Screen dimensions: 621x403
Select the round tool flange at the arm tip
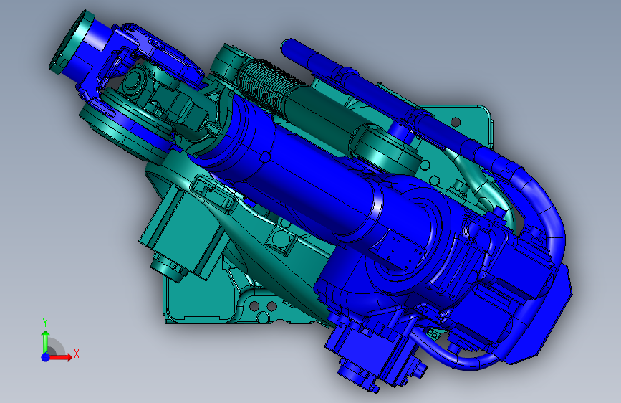pos(72,42)
